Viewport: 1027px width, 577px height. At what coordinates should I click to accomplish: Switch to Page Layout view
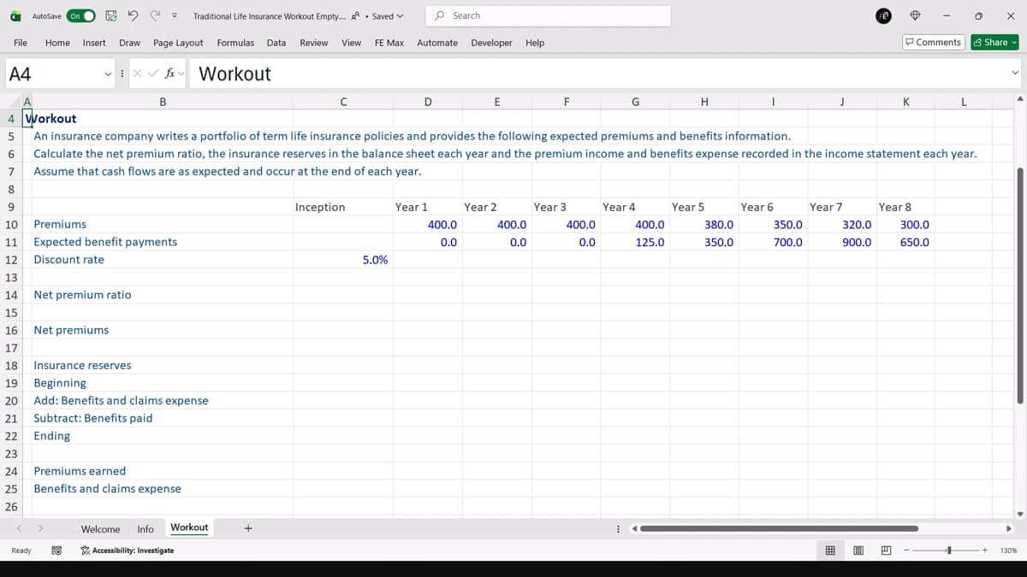coord(858,551)
